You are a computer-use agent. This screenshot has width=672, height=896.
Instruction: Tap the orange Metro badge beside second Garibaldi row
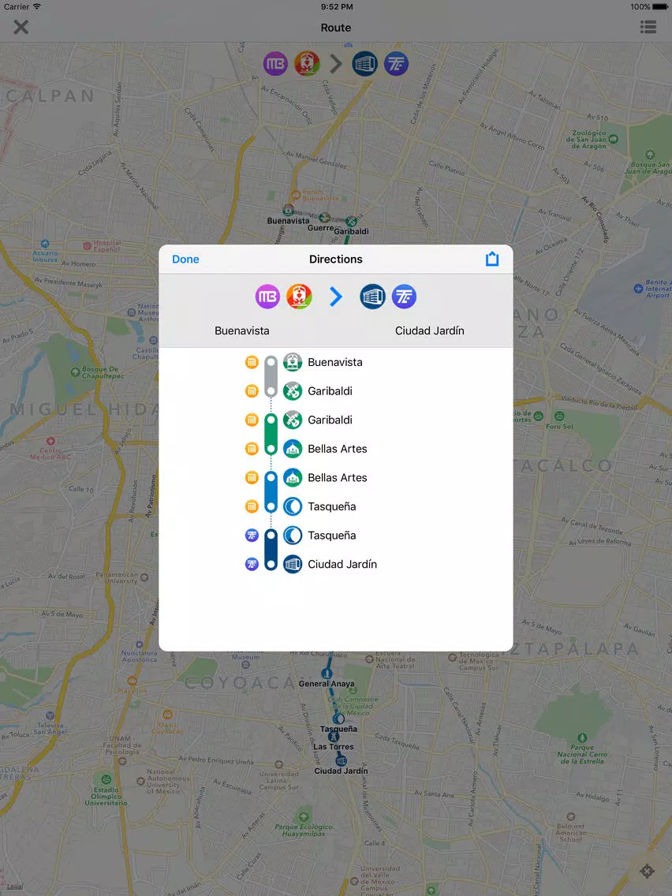tap(252, 420)
